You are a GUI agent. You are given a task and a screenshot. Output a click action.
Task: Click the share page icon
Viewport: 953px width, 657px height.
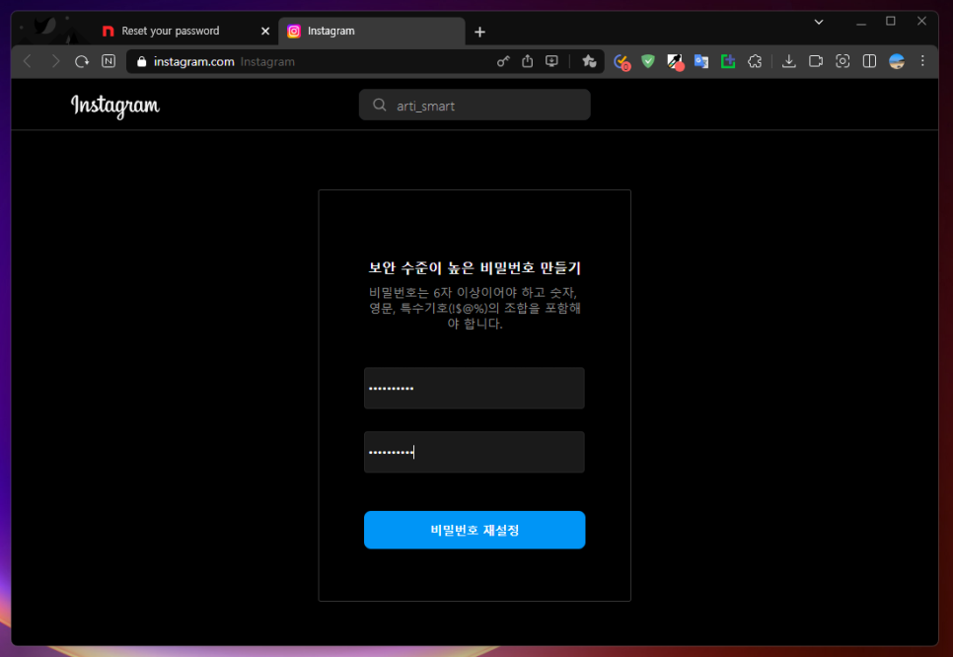pyautogui.click(x=528, y=61)
